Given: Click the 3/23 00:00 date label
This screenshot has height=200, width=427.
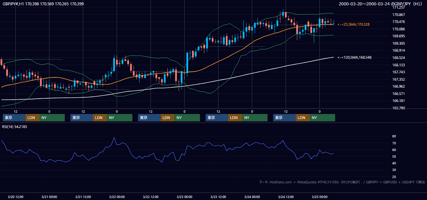Looking at the screenshot, I should [184, 197].
